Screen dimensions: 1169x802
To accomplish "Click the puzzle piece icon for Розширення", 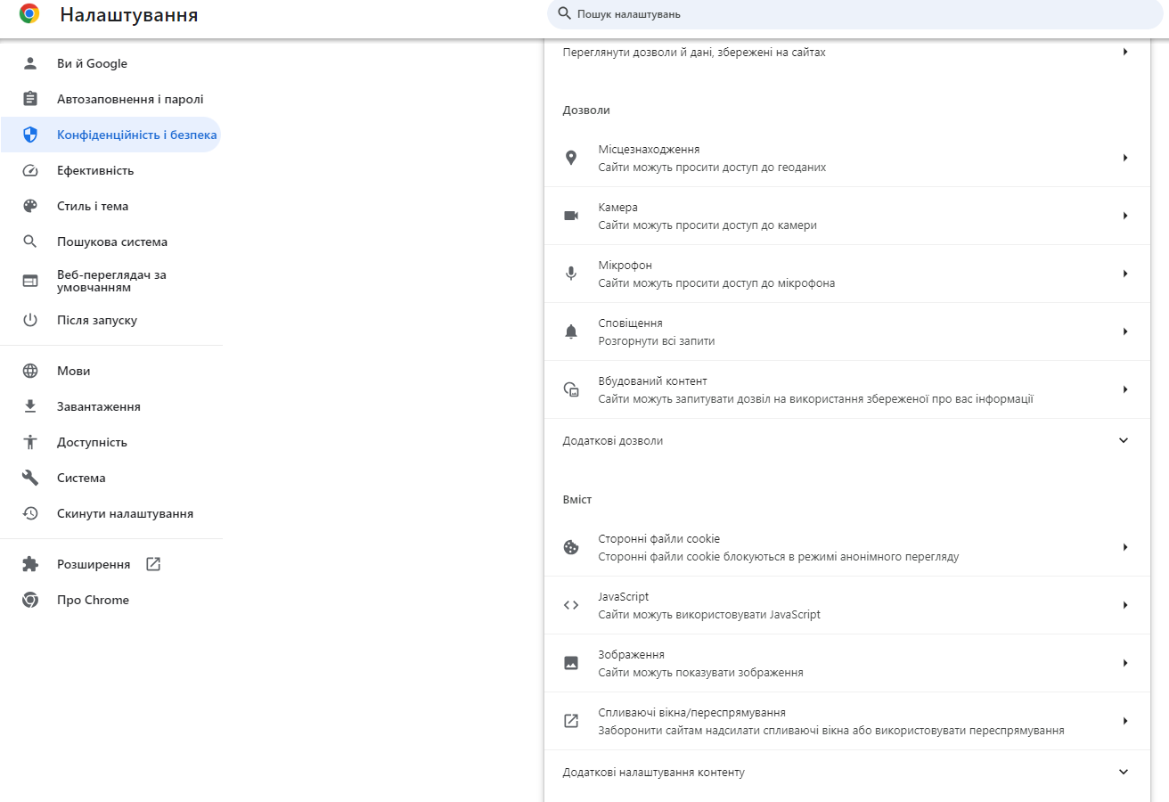I will pyautogui.click(x=29, y=564).
